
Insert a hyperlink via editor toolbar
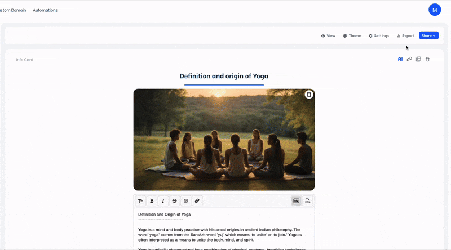coord(197,201)
